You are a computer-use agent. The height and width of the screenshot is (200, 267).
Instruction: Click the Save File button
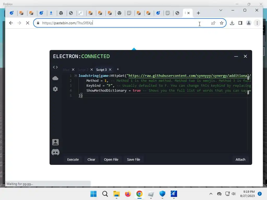click(133, 160)
